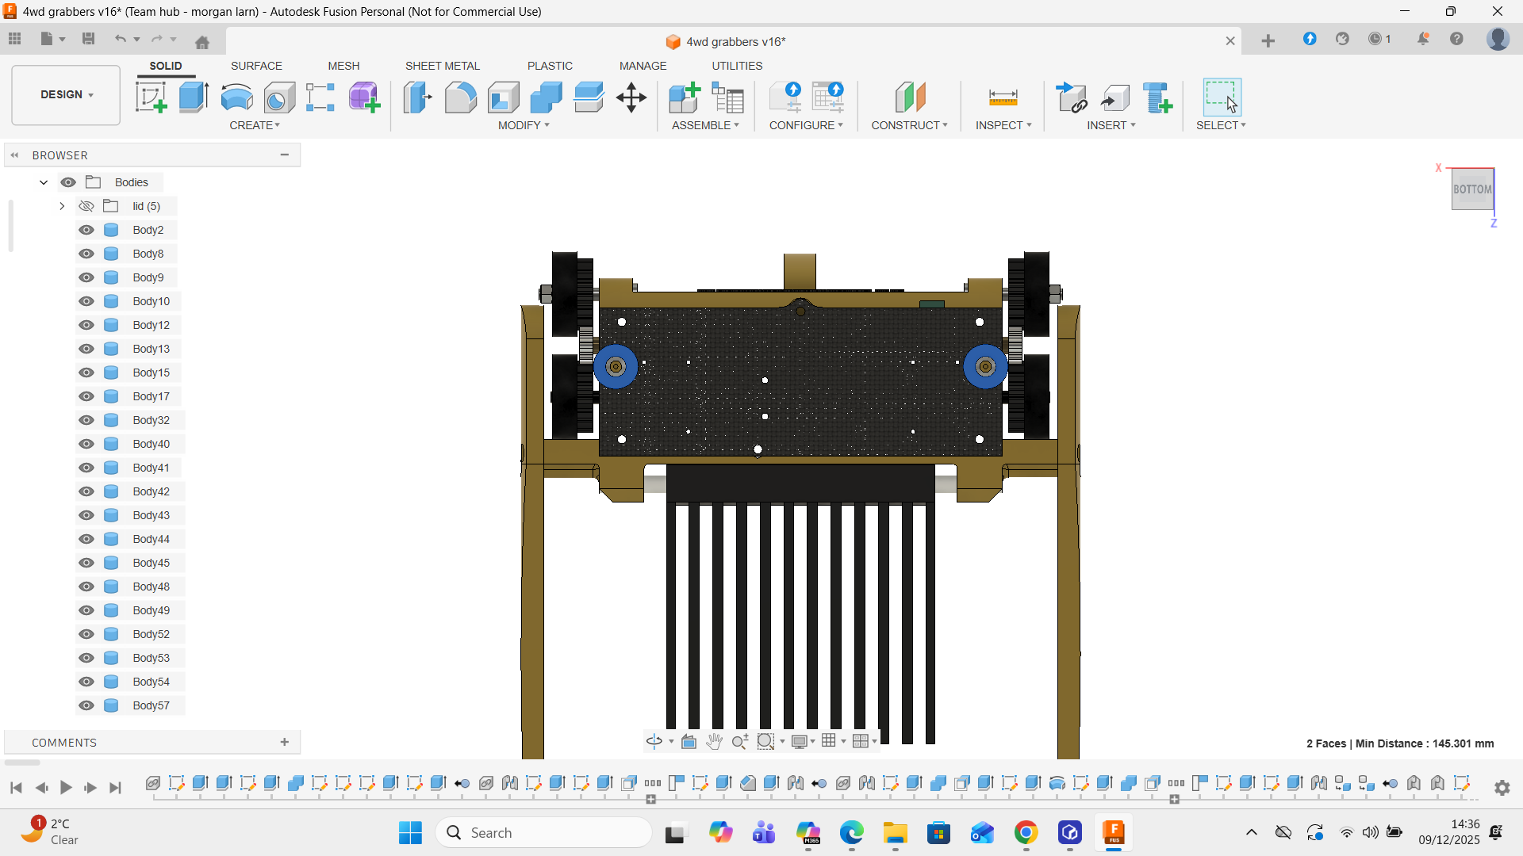Click the Extrude tool icon

(194, 97)
